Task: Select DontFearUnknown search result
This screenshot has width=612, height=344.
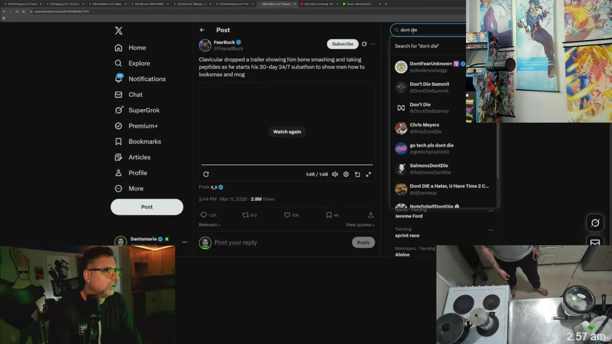Action: point(444,67)
